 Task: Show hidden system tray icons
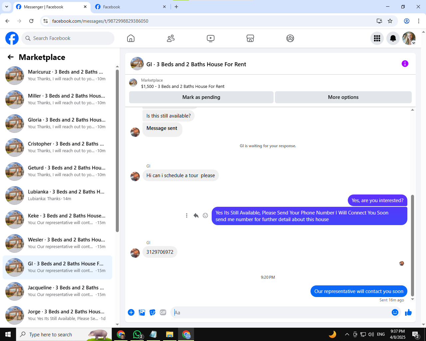pyautogui.click(x=347, y=334)
